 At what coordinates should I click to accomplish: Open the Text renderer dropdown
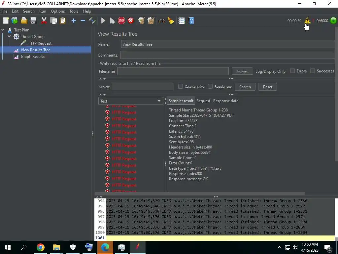tap(130, 101)
